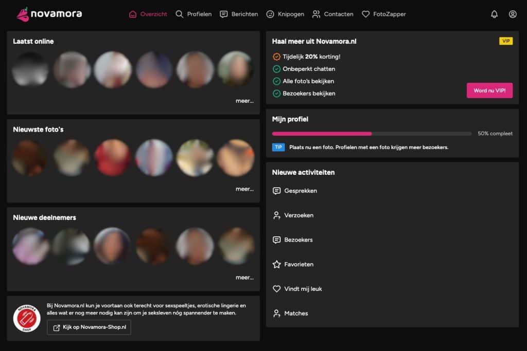Click the Novamora chili logo
The height and width of the screenshot is (351, 527).
click(x=23, y=14)
